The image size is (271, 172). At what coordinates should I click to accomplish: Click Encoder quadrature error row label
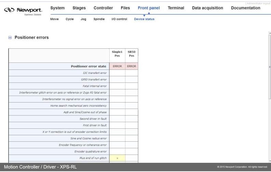[91, 152]
